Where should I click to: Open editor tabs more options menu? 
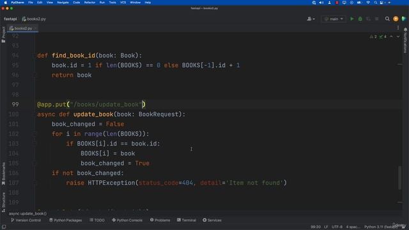tap(398, 28)
